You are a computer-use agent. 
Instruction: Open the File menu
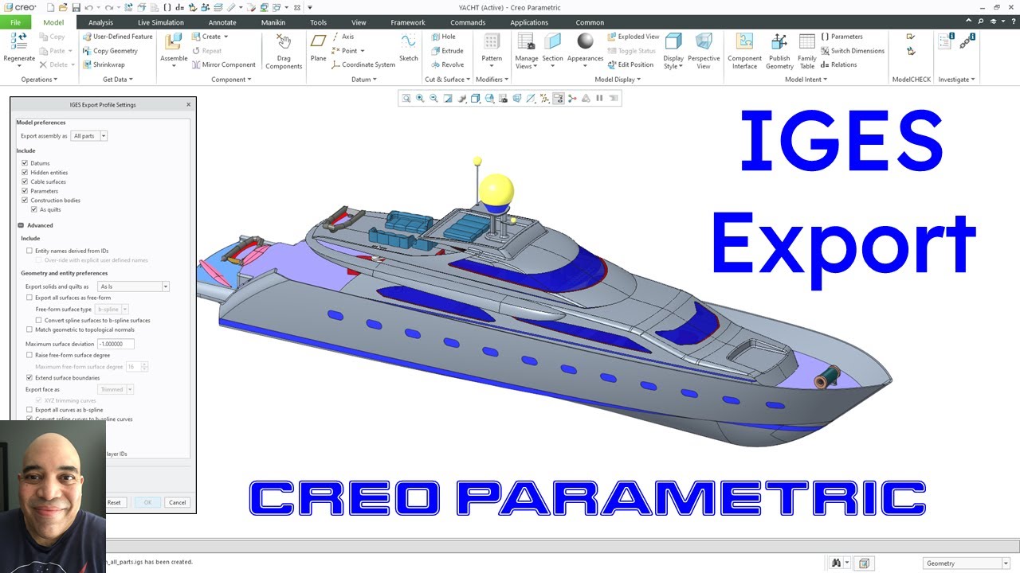pyautogui.click(x=15, y=22)
